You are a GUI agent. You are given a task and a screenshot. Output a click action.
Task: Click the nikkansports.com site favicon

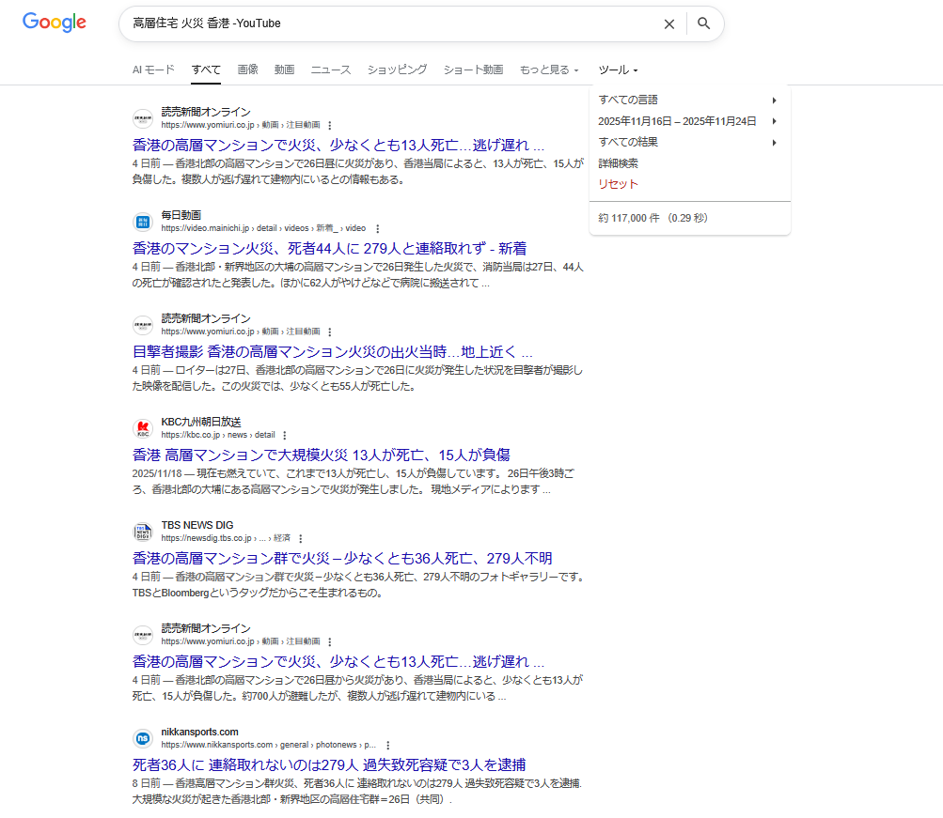pyautogui.click(x=143, y=739)
